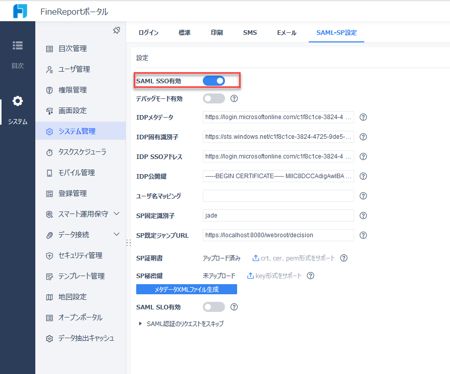This screenshot has width=450, height=374.
Task: Enable デバッグモード有効
Action: [213, 98]
